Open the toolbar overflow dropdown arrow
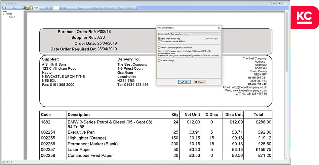The width and height of the screenshot is (319, 165). point(135,8)
